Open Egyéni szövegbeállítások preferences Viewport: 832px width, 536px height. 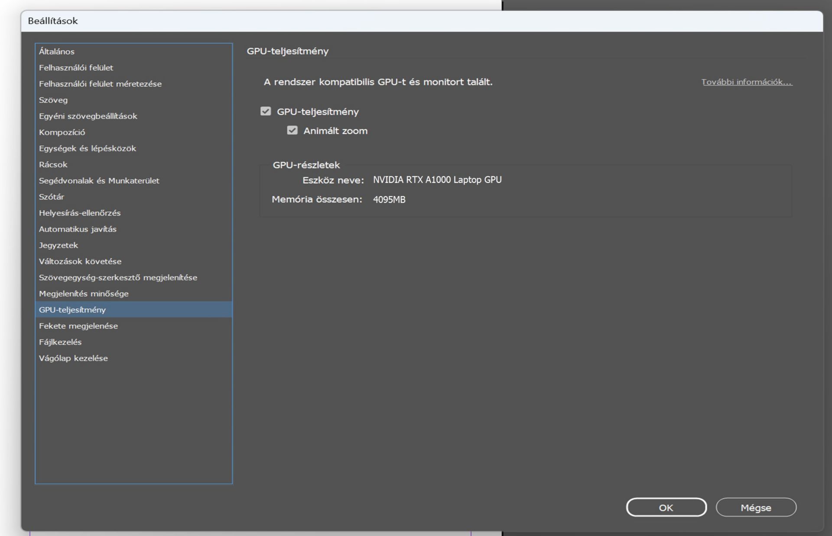(88, 116)
